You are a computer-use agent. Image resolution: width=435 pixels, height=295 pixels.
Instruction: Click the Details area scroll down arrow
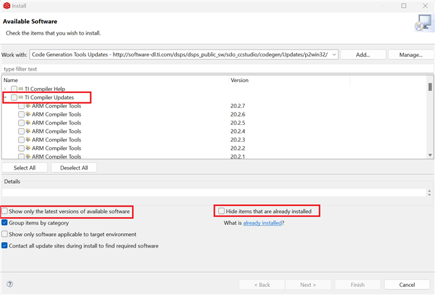tap(430, 195)
